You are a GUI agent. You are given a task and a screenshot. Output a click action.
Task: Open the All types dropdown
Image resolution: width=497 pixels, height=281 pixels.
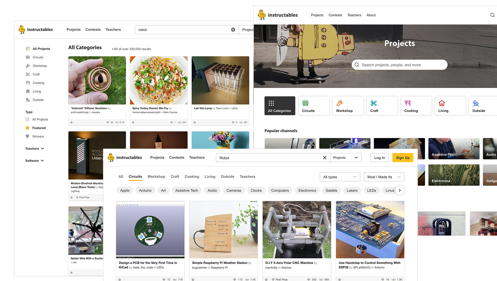click(340, 177)
